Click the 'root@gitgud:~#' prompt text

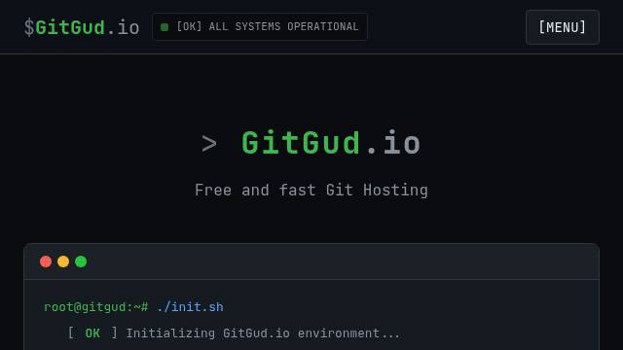coord(95,307)
